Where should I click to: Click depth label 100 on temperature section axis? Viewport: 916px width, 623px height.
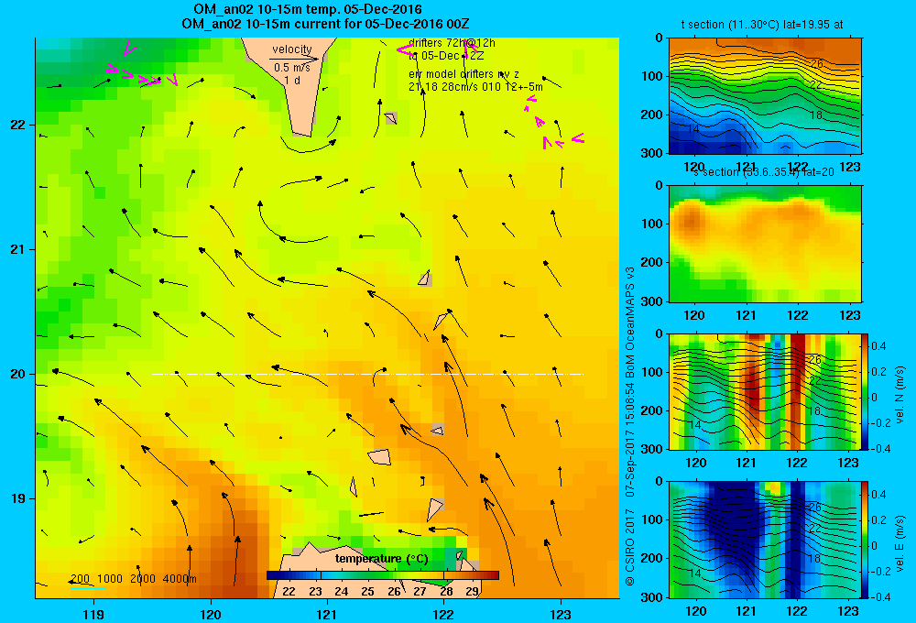point(650,77)
